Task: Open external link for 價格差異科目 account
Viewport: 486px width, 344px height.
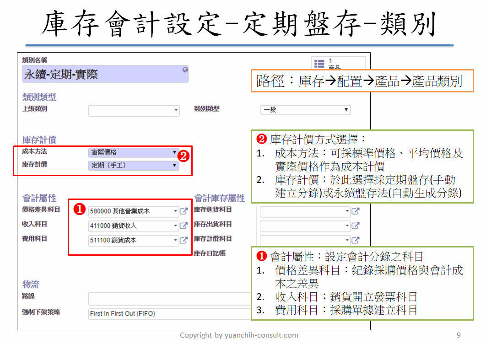Action: (184, 211)
